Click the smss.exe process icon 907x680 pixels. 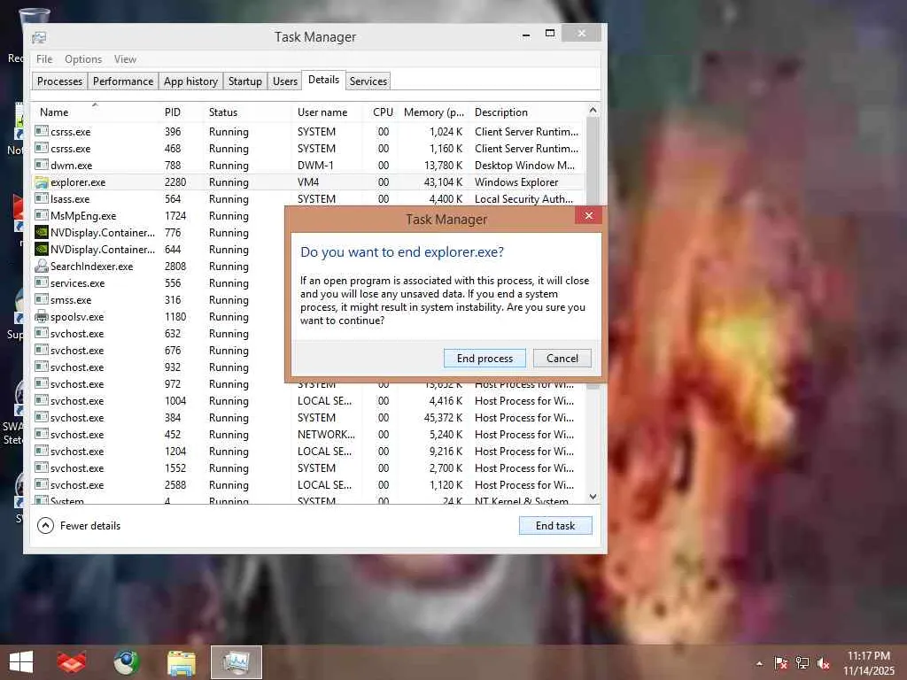pyautogui.click(x=41, y=299)
